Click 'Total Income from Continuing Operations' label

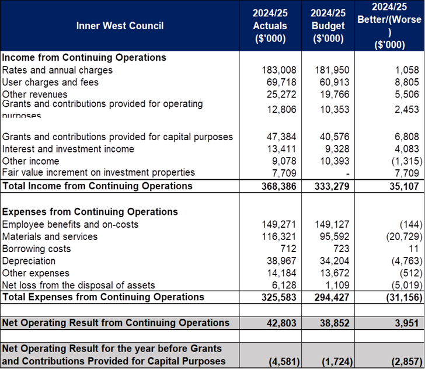[x=97, y=186]
